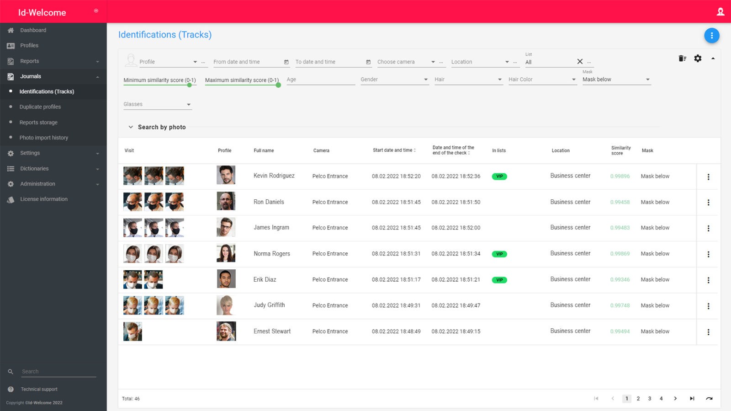Collapse the filters panel with up arrow

713,59
